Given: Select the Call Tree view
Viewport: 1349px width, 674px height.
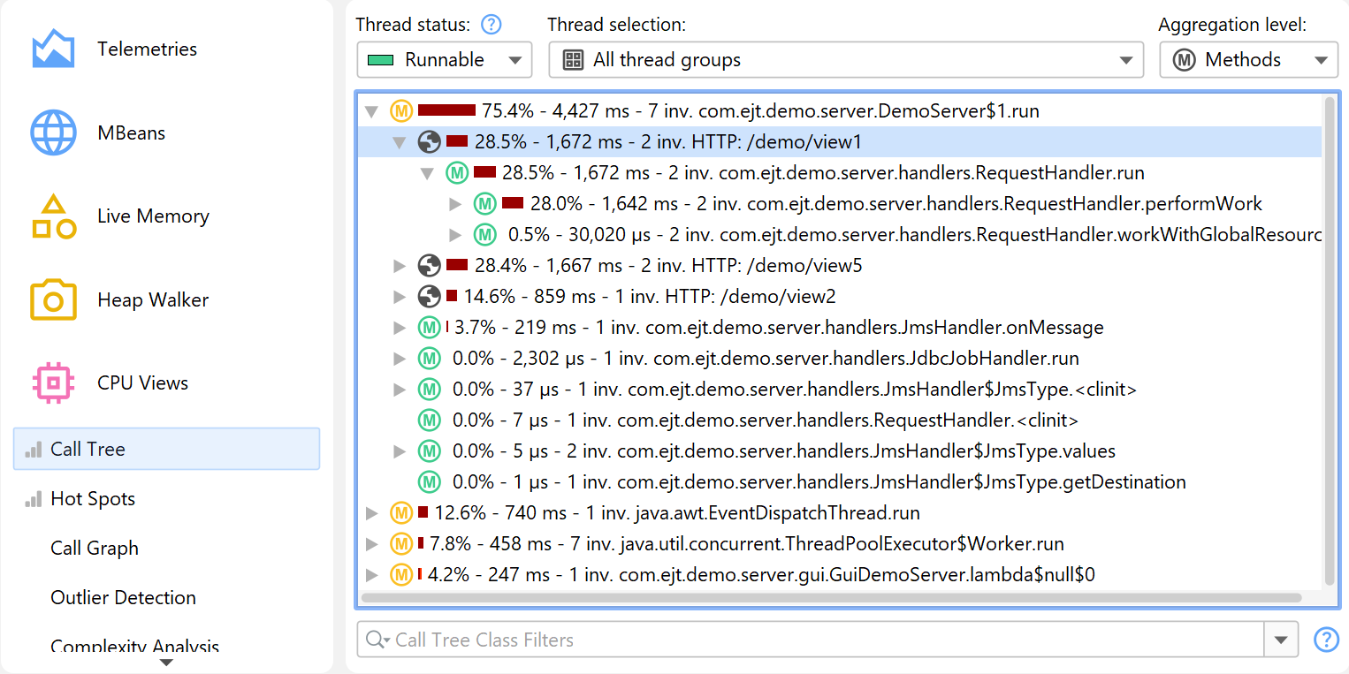Looking at the screenshot, I should click(x=166, y=449).
